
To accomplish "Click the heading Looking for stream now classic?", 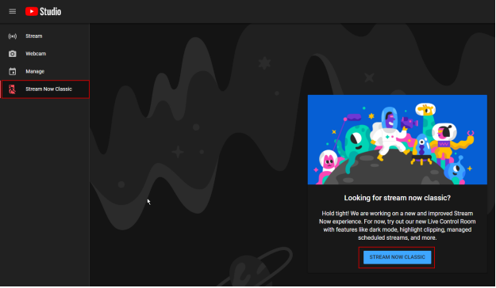I will tap(398, 198).
